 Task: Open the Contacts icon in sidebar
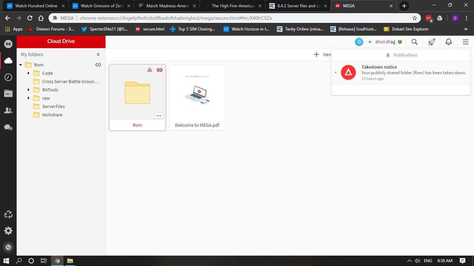(x=8, y=110)
